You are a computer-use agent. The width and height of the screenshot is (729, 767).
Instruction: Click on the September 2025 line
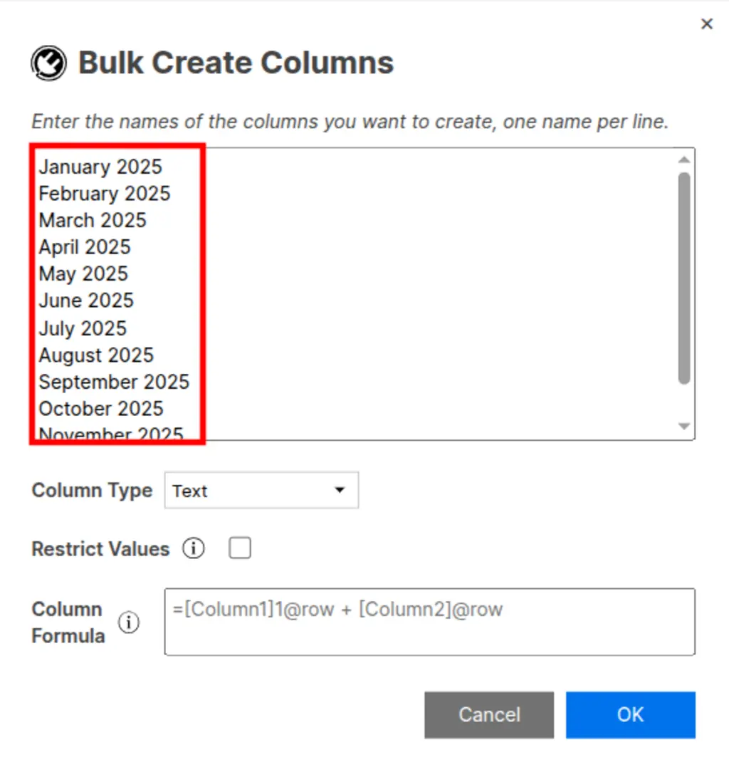114,382
